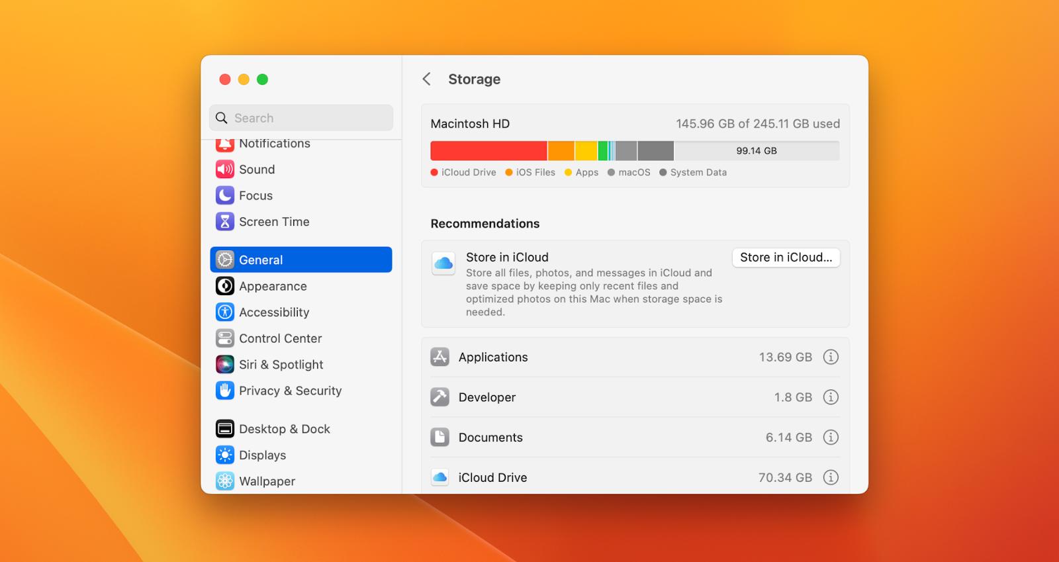Click the yellow minimize window button
1059x562 pixels.
point(244,79)
